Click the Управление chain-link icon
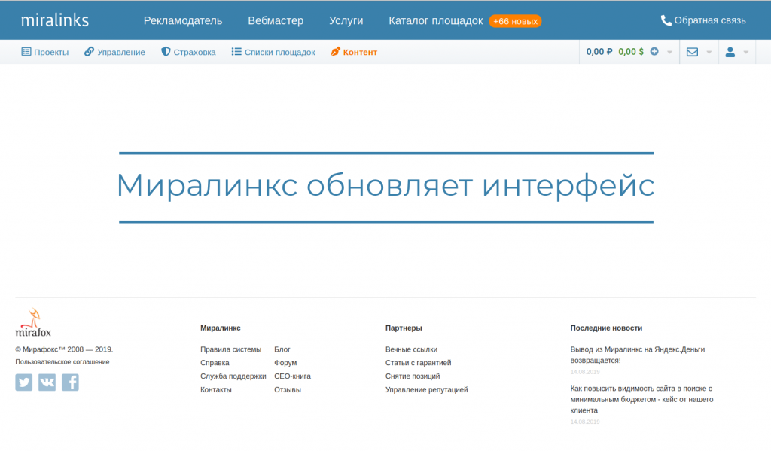 tap(89, 52)
